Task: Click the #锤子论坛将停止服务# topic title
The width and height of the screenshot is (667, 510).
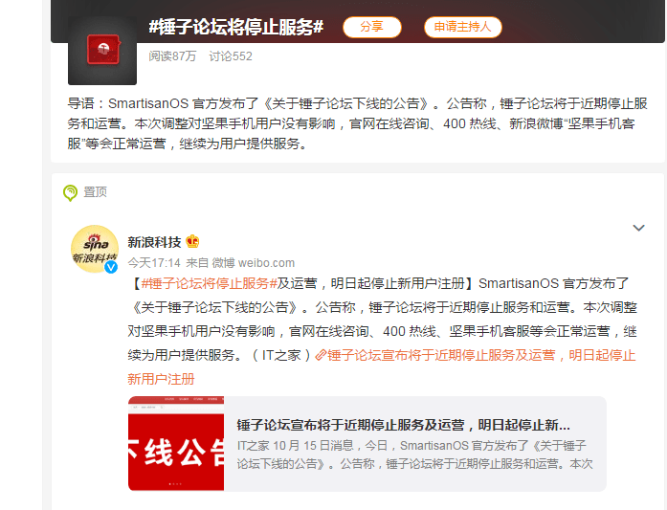Action: coord(236,27)
